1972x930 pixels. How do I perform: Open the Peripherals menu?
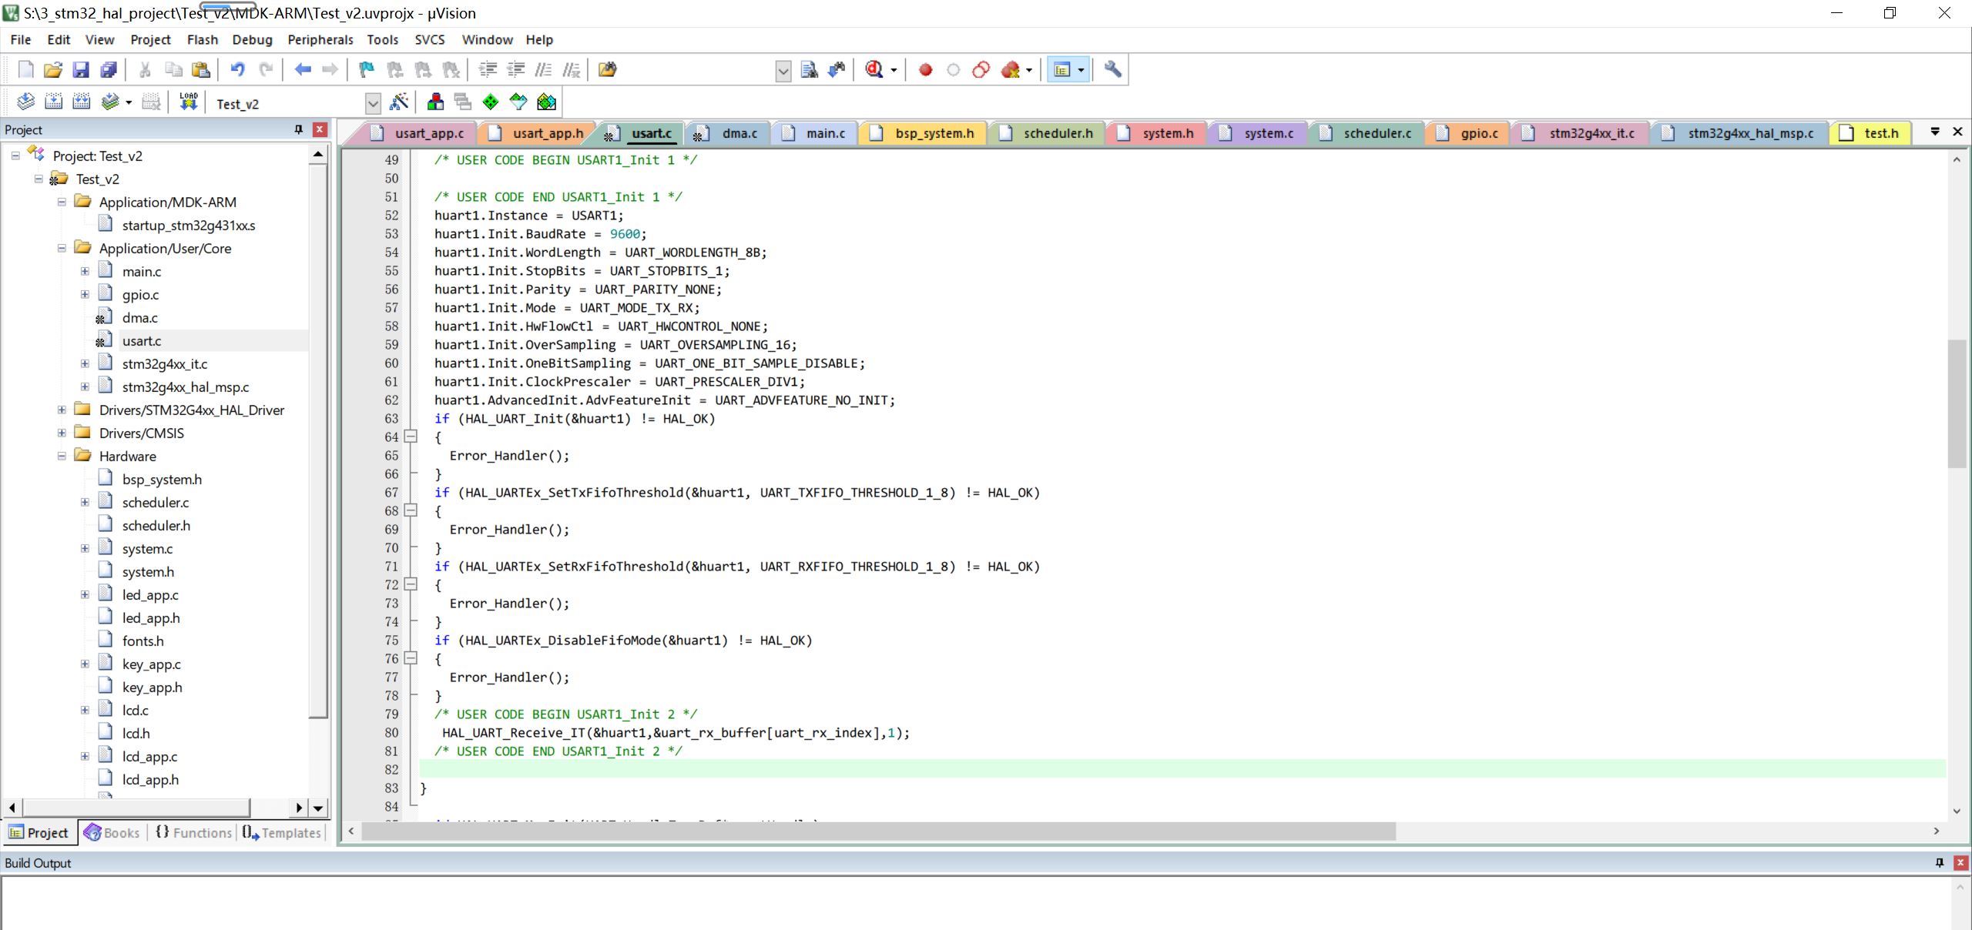[320, 39]
